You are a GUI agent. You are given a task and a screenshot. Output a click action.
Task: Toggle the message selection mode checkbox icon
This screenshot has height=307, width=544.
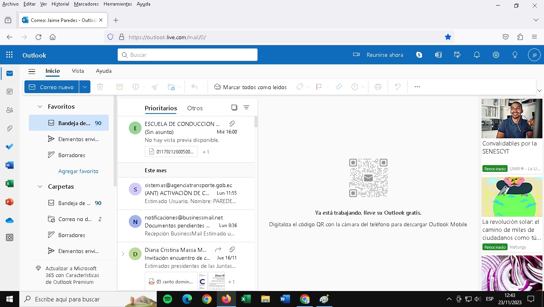click(x=234, y=108)
